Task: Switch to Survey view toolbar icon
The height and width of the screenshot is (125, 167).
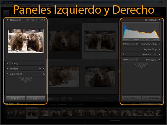Action: click(69, 98)
